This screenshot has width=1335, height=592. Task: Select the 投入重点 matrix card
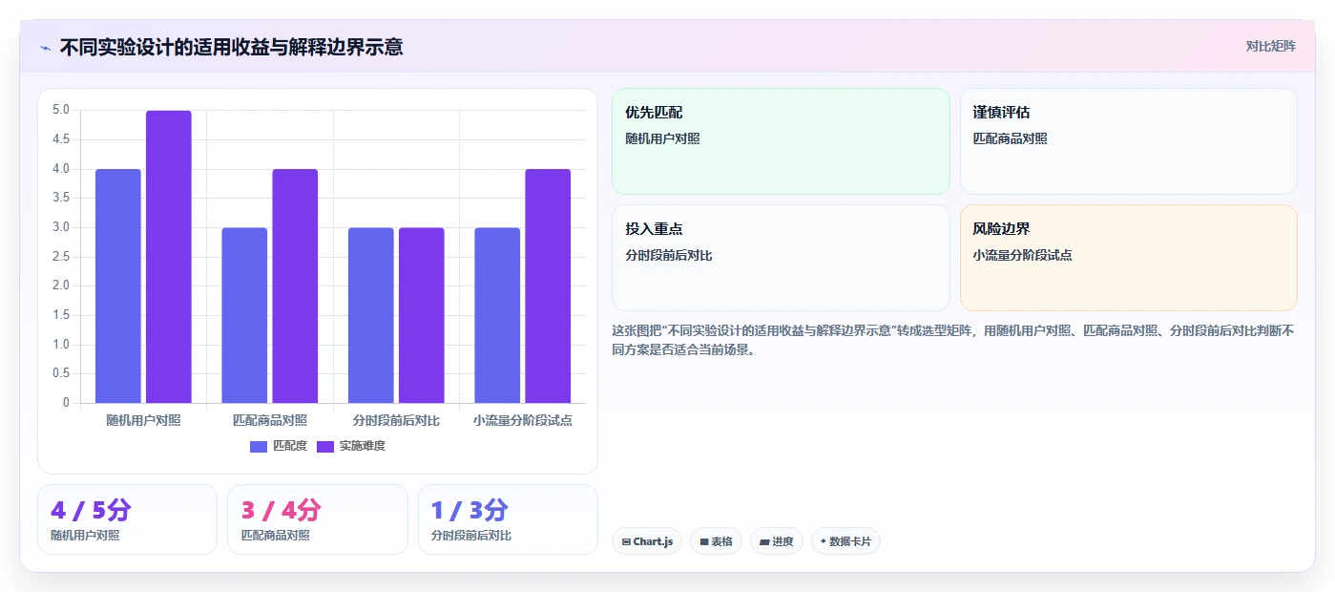pos(781,258)
